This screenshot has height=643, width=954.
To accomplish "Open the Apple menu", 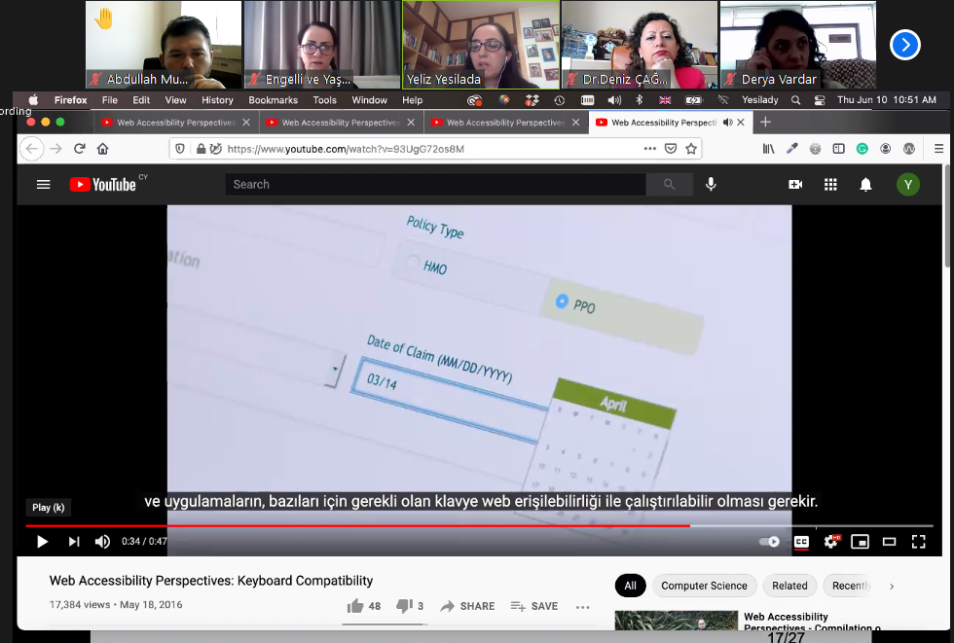I will 33,99.
